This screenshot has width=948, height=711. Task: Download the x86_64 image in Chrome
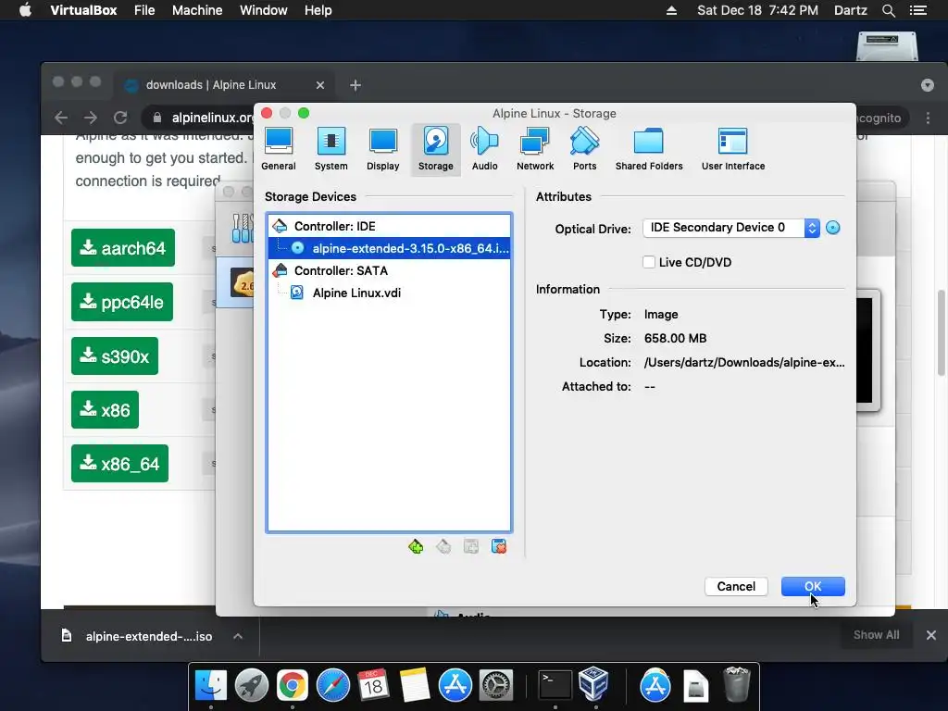(x=119, y=464)
